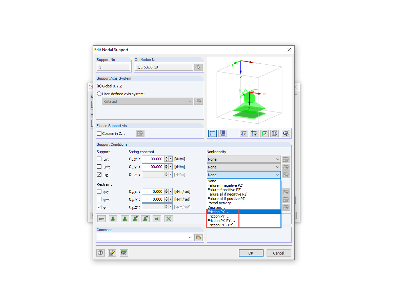View preview in negative Y direction

pyautogui.click(x=254, y=133)
